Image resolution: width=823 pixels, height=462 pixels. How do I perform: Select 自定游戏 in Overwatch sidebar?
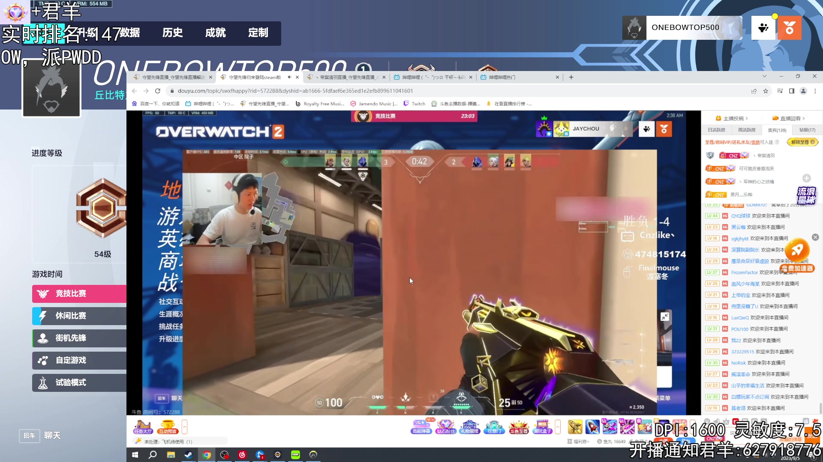[x=79, y=360]
